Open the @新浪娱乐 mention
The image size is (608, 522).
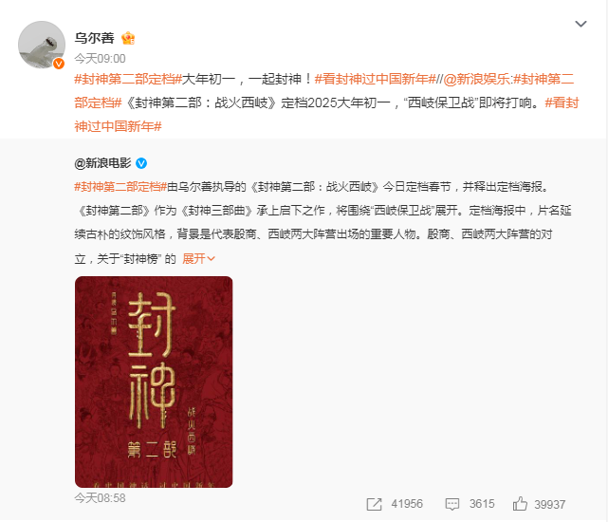[476, 79]
